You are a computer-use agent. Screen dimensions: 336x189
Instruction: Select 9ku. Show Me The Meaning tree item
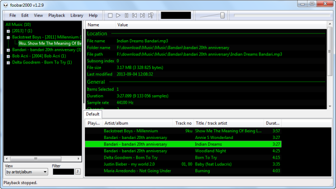pos(50,43)
